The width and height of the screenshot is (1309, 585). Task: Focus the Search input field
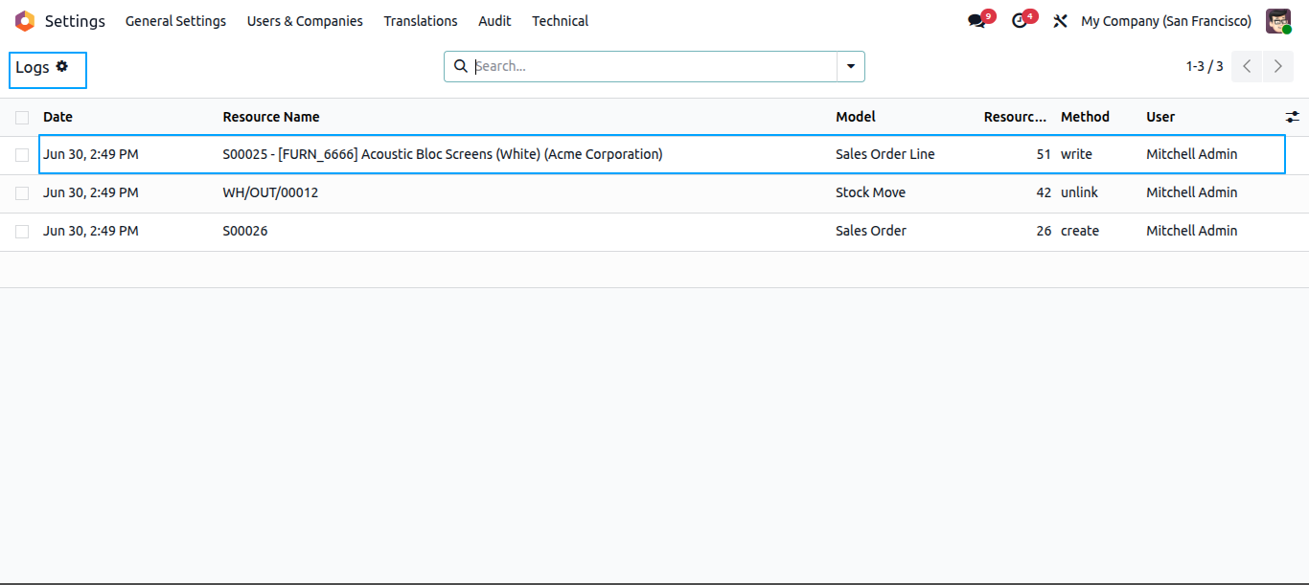654,66
